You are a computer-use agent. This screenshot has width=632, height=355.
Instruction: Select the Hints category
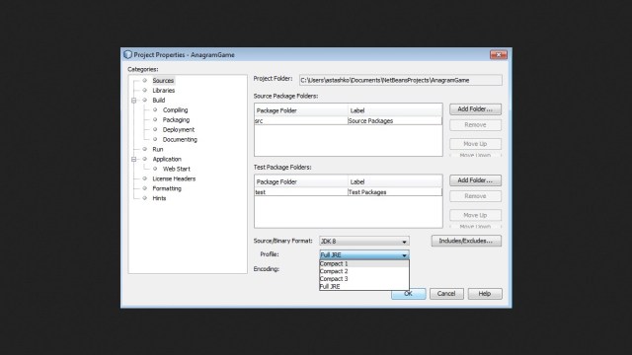pyautogui.click(x=159, y=198)
